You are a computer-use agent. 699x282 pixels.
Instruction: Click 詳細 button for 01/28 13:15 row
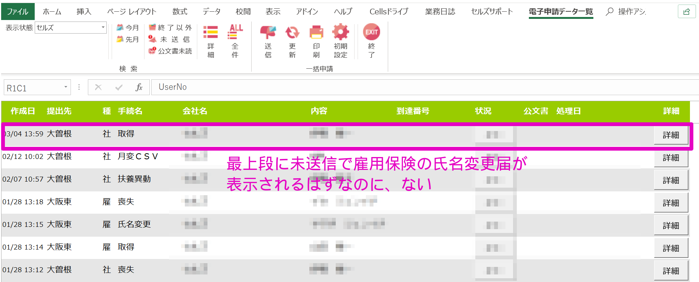coord(671,226)
